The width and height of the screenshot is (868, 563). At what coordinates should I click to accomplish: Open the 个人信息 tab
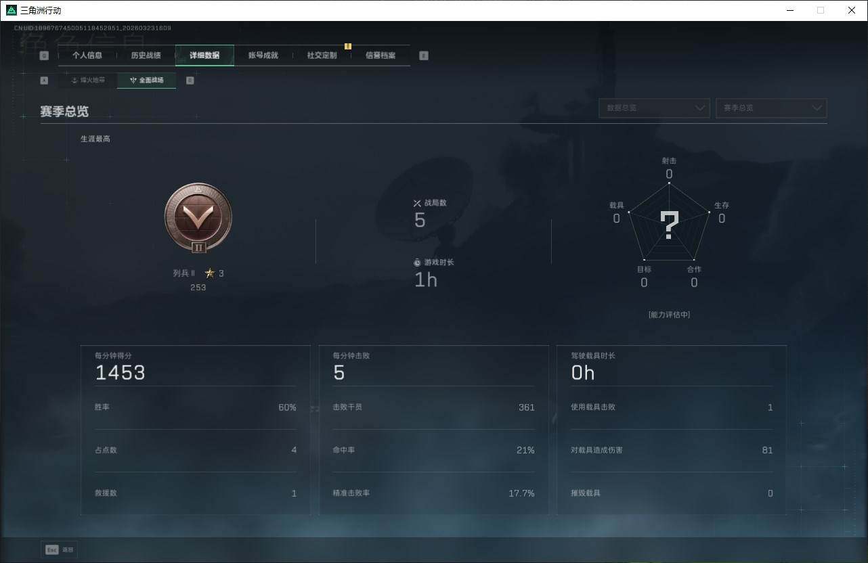tap(87, 55)
